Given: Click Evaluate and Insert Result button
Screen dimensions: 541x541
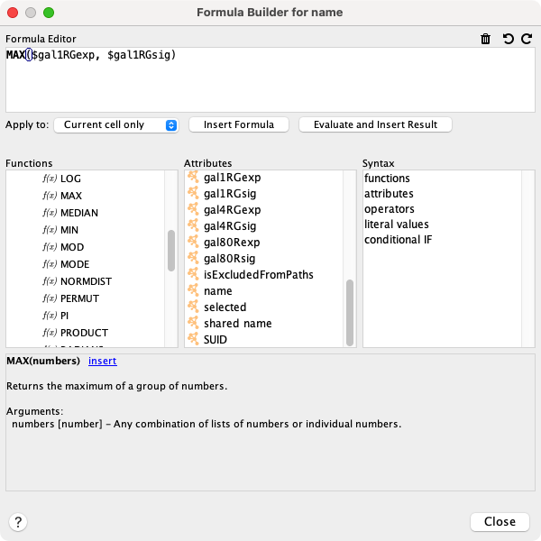Looking at the screenshot, I should (x=375, y=125).
